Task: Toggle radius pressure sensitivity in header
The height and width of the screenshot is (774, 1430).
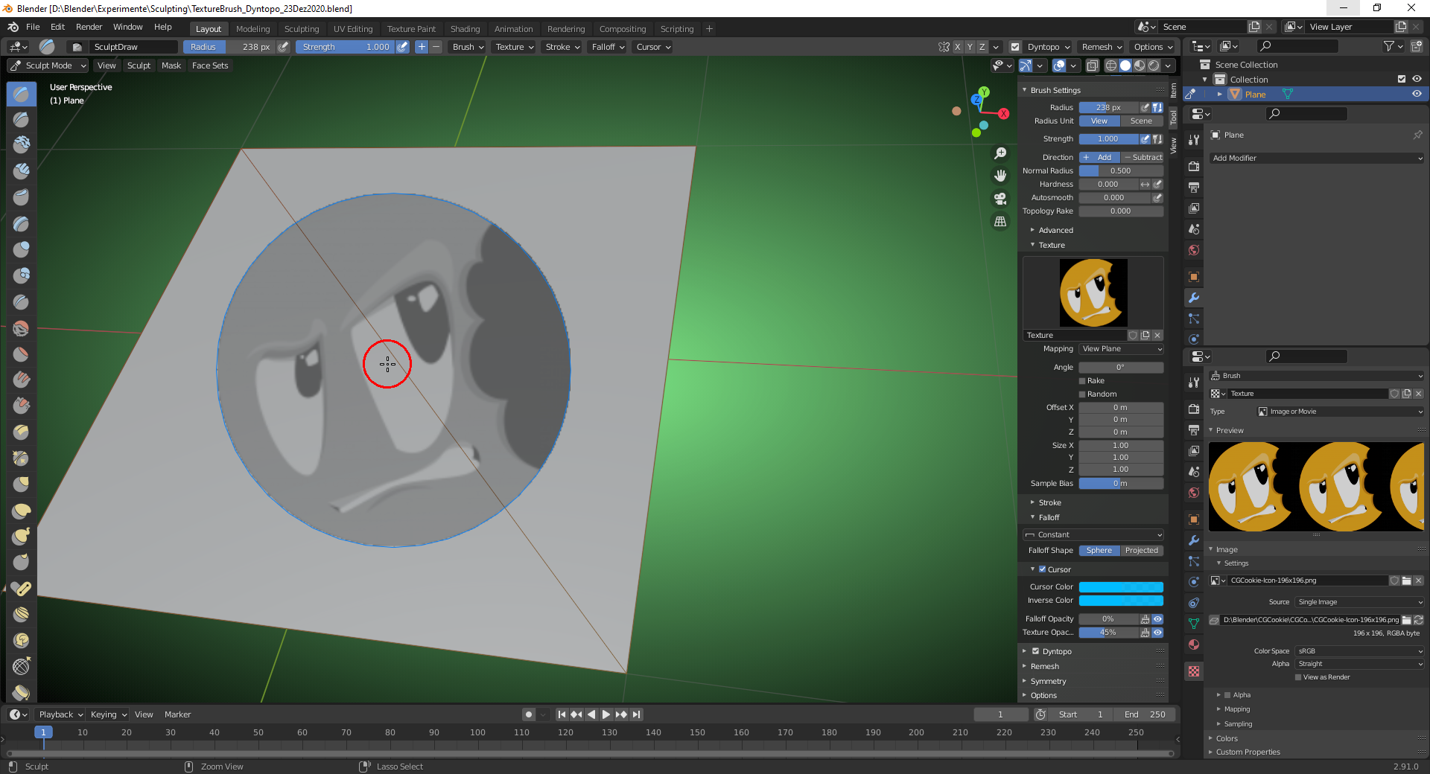Action: 283,47
